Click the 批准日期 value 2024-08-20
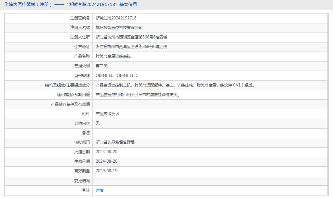This screenshot has width=333, height=198. (x=106, y=152)
